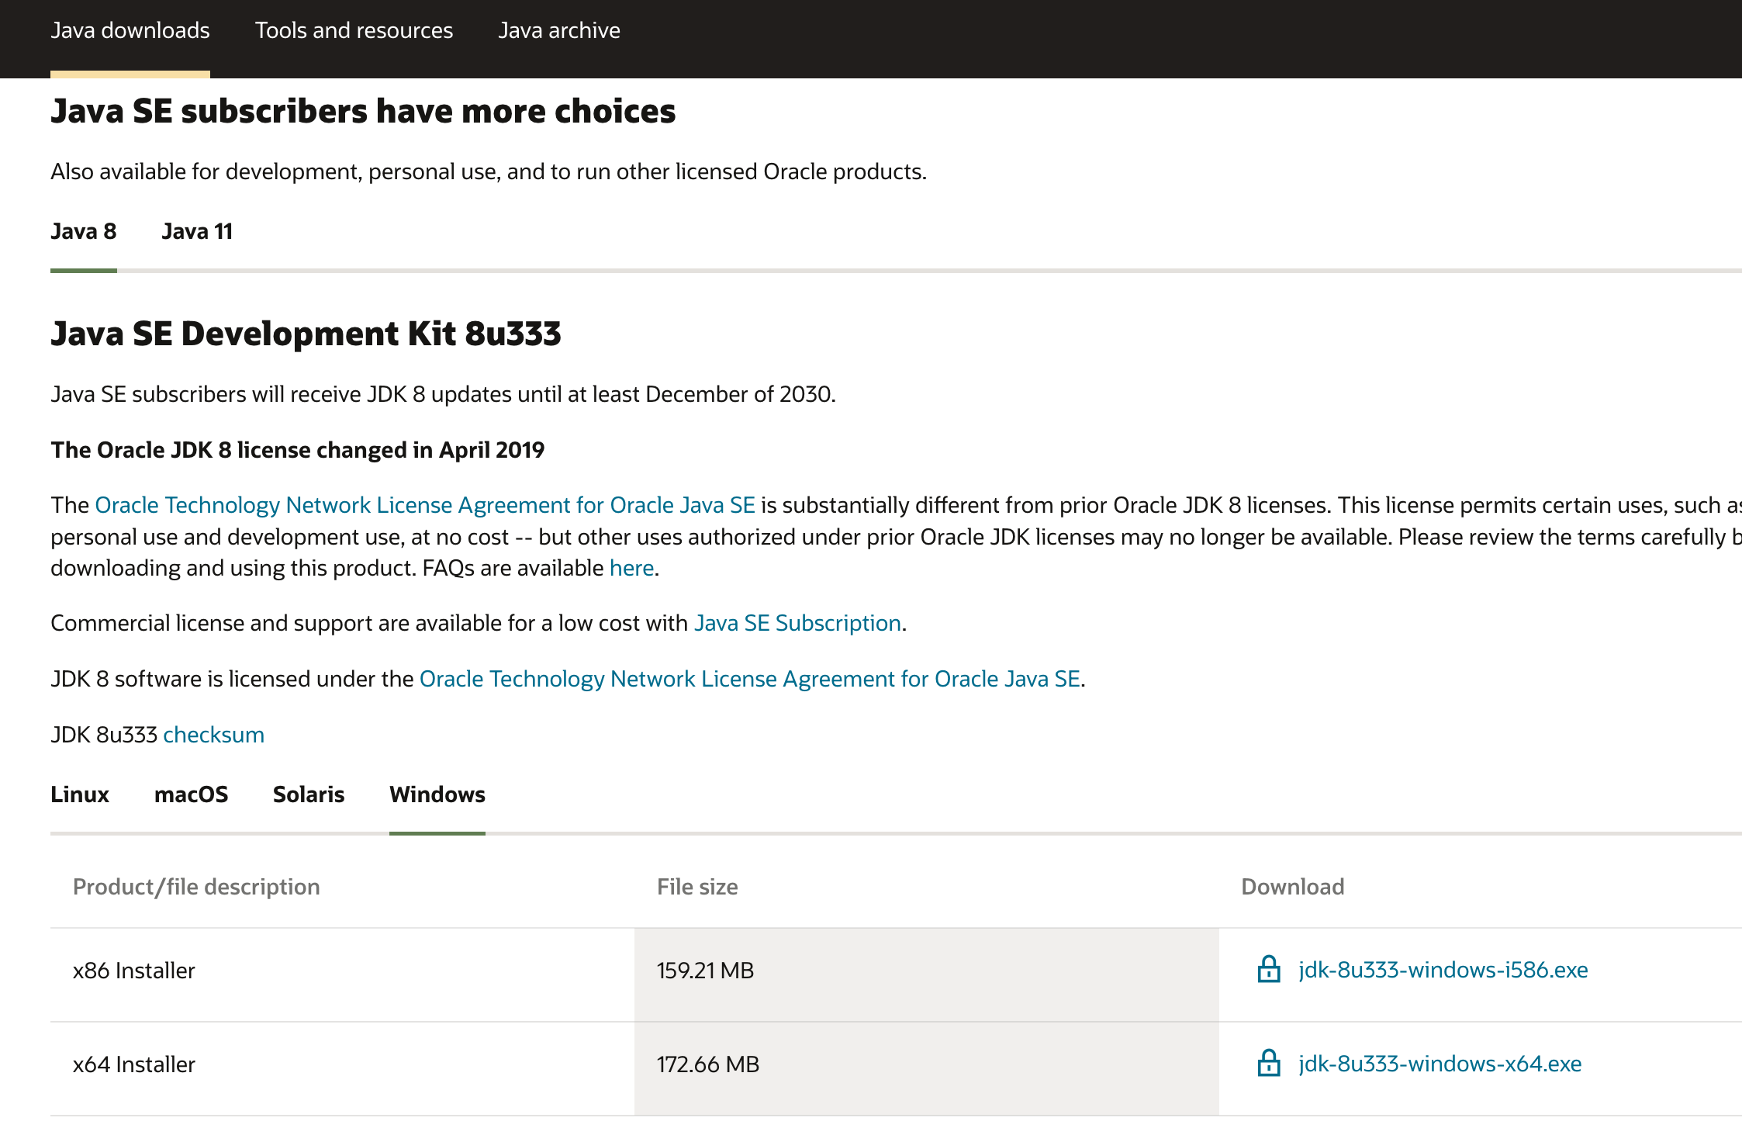Open license agreement link after 'licensed under the'
The width and height of the screenshot is (1742, 1142).
pos(749,680)
